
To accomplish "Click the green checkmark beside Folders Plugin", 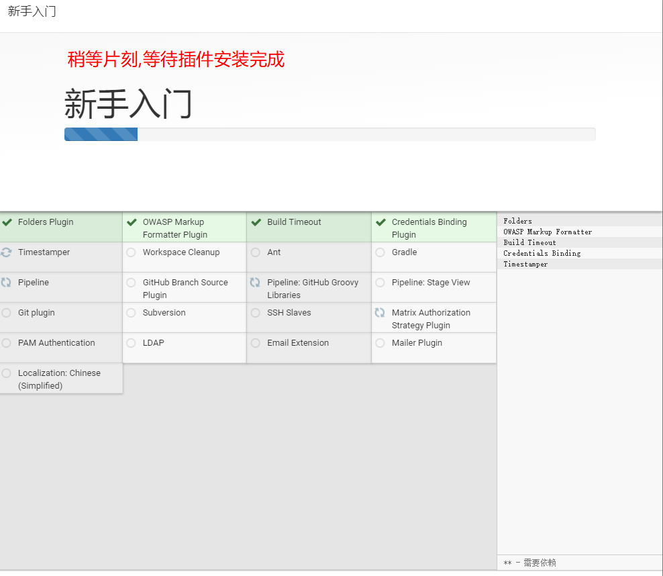I will (x=8, y=222).
